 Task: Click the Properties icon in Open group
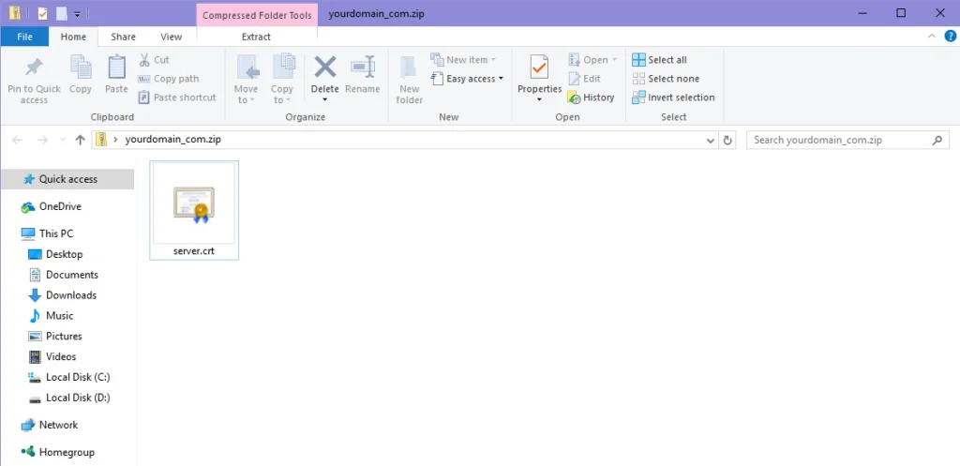click(x=539, y=68)
